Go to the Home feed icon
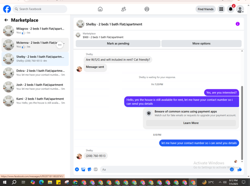Viewport: 250px width, 186px height. point(100,9)
